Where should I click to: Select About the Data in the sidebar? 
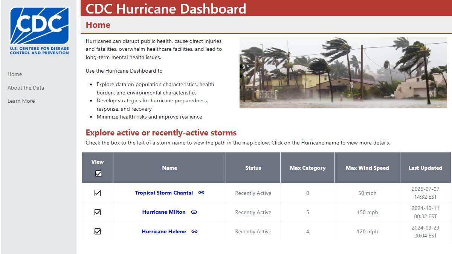[25, 87]
